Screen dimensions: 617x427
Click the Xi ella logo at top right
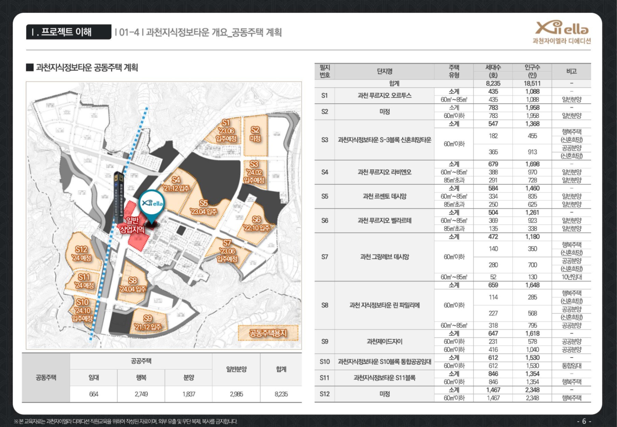tap(562, 32)
